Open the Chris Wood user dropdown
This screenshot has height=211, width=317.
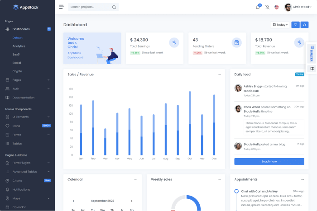click(302, 7)
